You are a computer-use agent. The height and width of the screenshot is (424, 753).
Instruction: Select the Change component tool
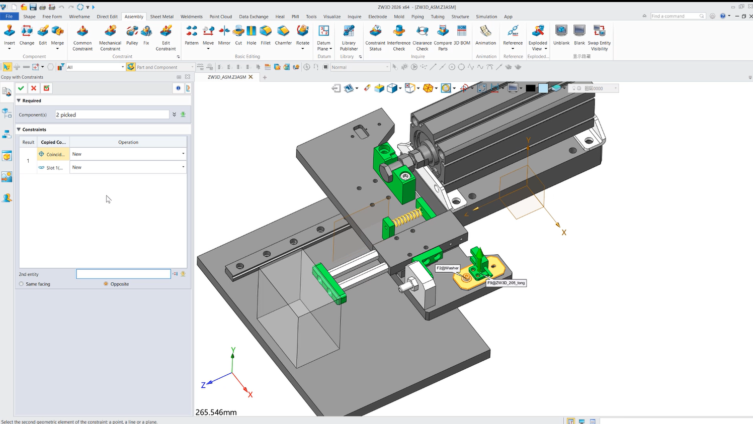pos(27,32)
